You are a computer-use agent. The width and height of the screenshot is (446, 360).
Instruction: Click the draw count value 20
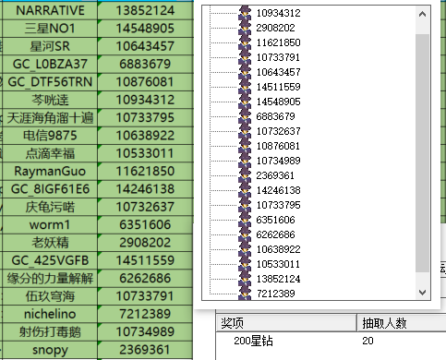click(x=368, y=341)
